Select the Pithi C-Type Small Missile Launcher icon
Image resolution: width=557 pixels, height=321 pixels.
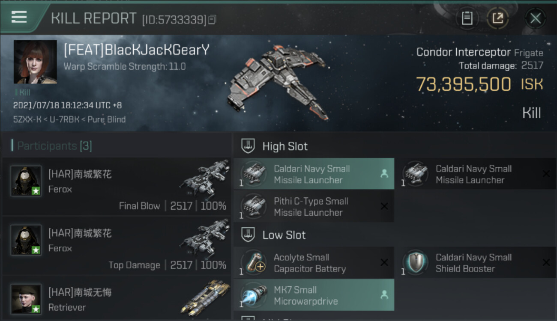[254, 207]
